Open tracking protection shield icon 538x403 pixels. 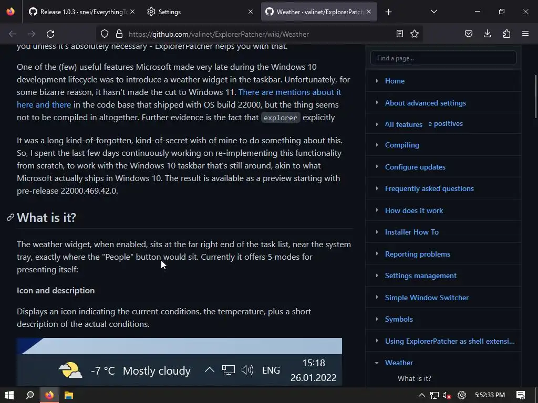(x=105, y=34)
